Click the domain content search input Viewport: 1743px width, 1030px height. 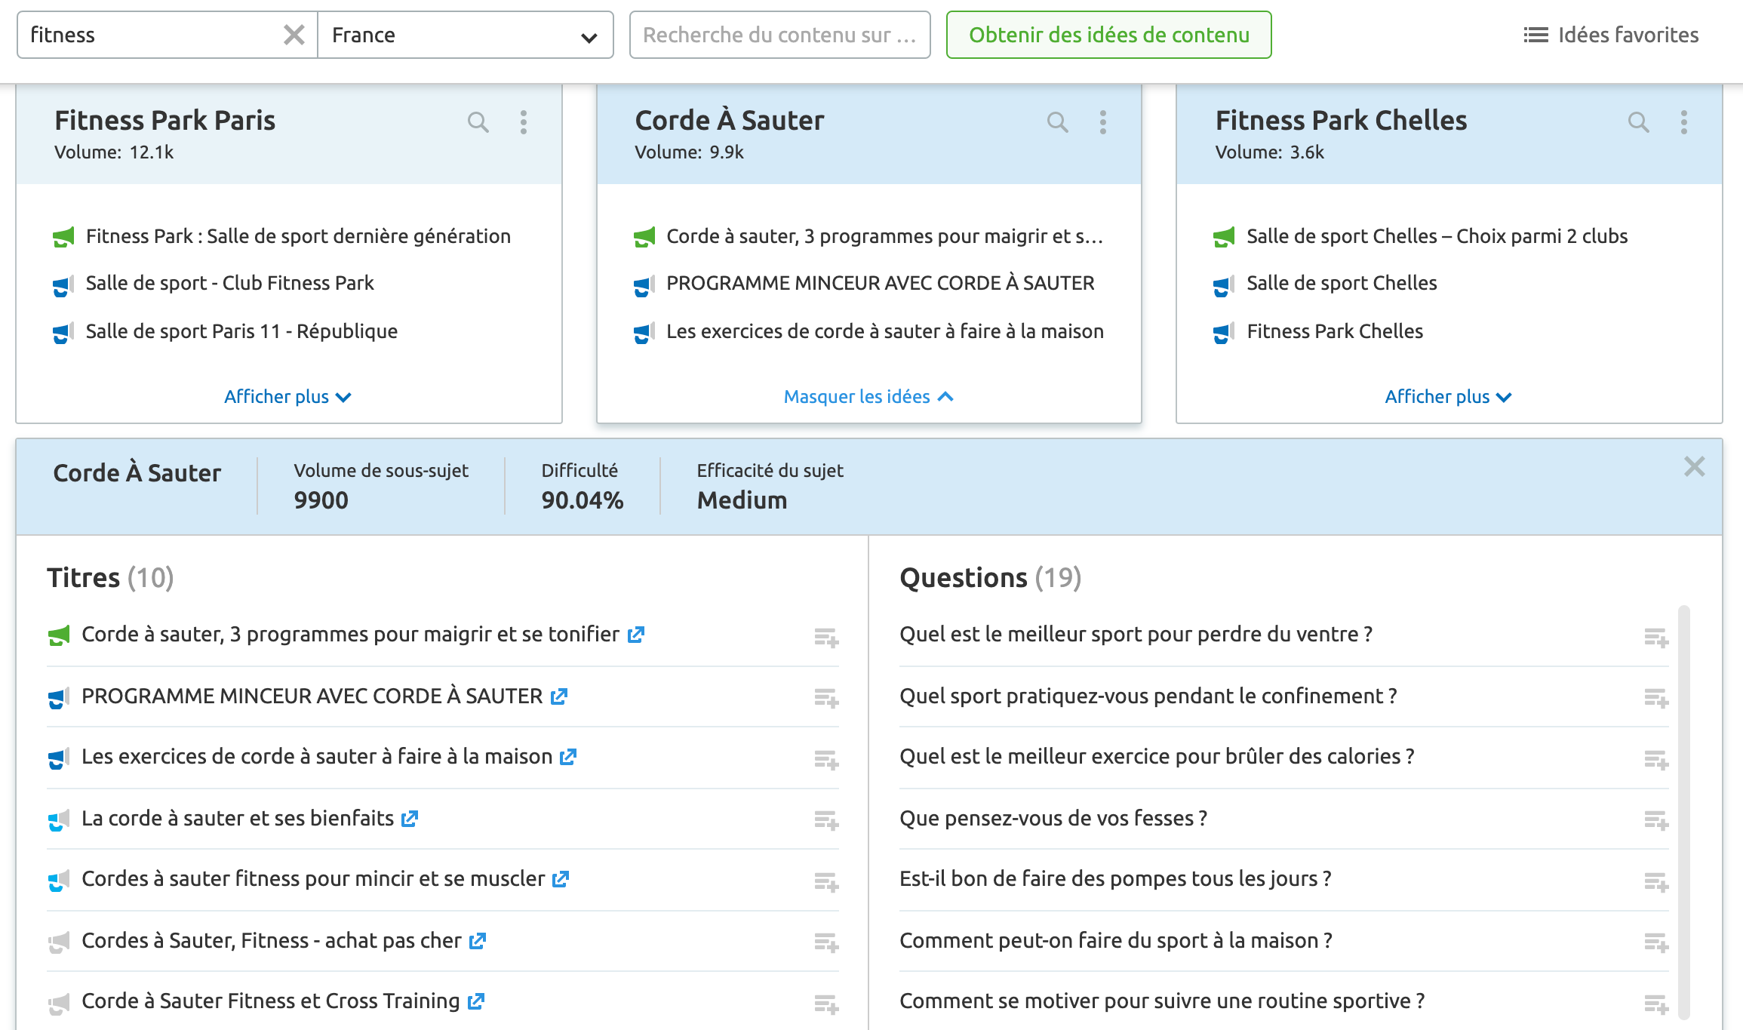pyautogui.click(x=779, y=35)
